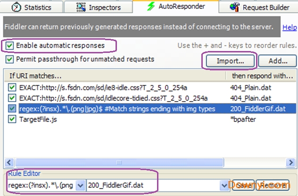Uncheck the ie8-idle.css rule checkbox

coord(12,87)
